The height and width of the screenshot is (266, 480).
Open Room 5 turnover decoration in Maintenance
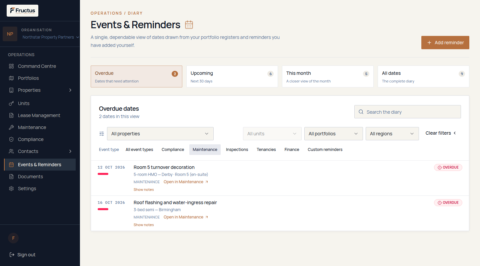(186, 182)
